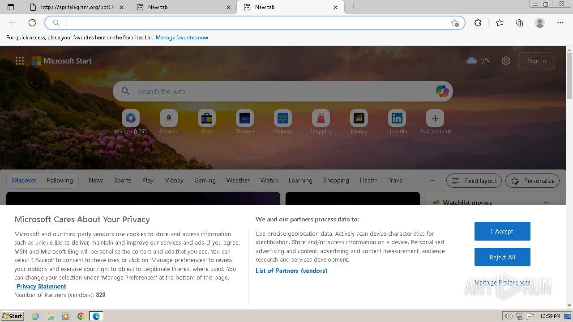Viewport: 573px width, 322px height.
Task: Open the Privacy Statement link
Action: click(x=41, y=286)
